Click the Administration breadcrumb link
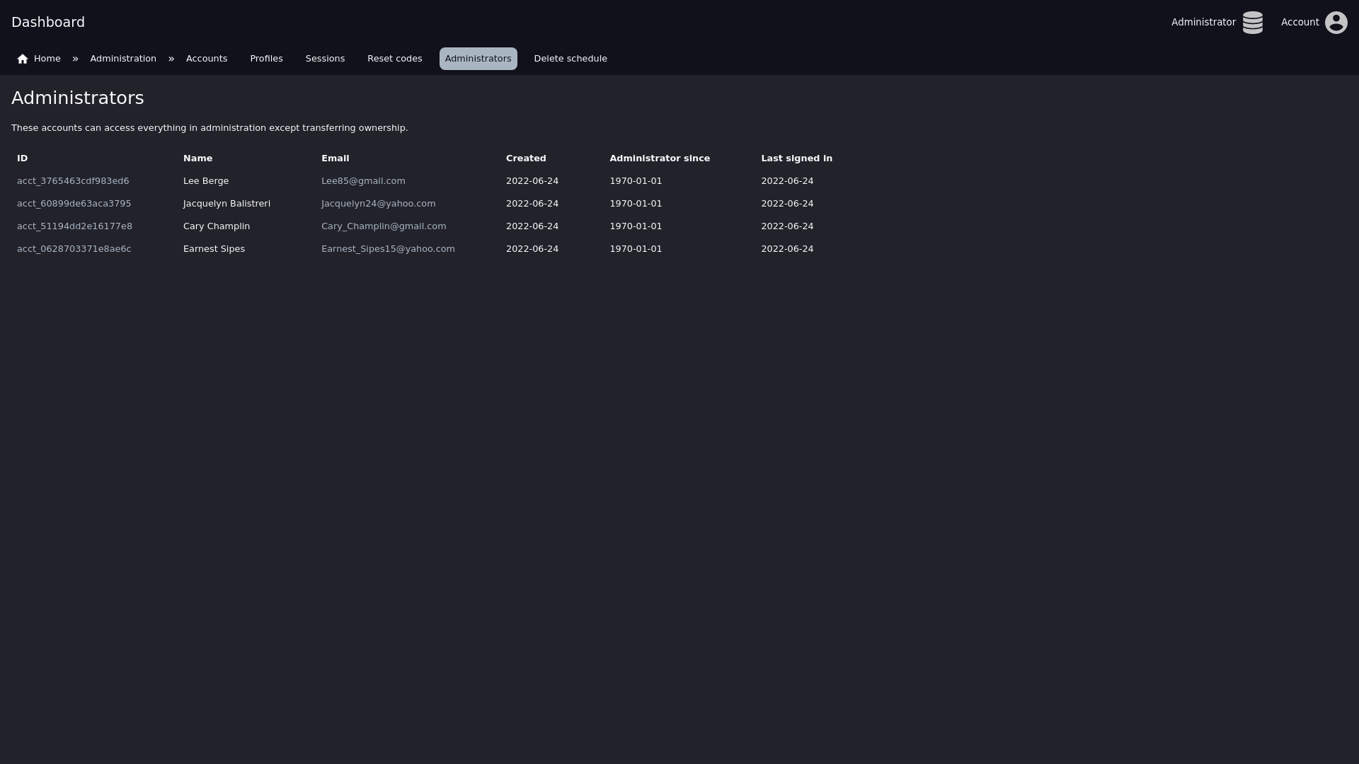The height and width of the screenshot is (764, 1359). (x=123, y=59)
